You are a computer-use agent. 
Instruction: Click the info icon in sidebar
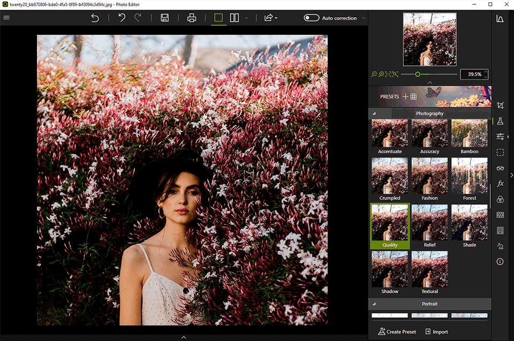(x=500, y=262)
